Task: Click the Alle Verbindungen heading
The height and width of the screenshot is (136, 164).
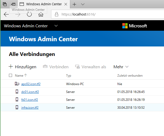Action: pos(32,54)
